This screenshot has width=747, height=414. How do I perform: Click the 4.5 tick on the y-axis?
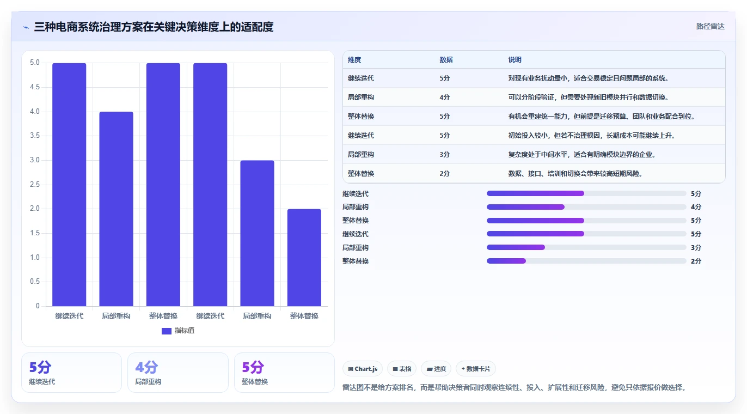click(35, 87)
